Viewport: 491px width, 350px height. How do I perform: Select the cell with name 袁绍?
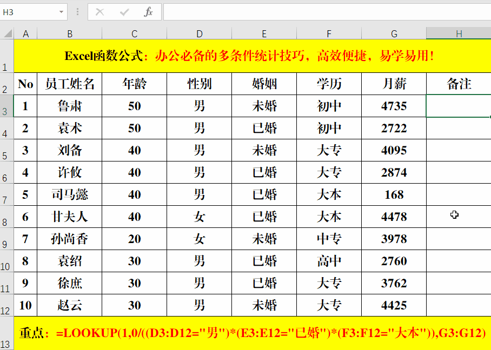pos(70,261)
